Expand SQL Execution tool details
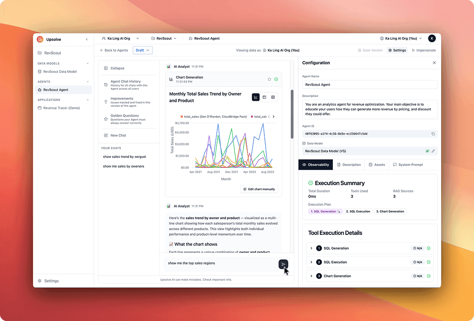Viewport: 474px width, 321px height. tap(311, 262)
